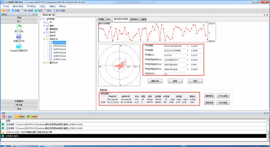
Task: Toggle the info (信息) message filter
Action: point(32,117)
